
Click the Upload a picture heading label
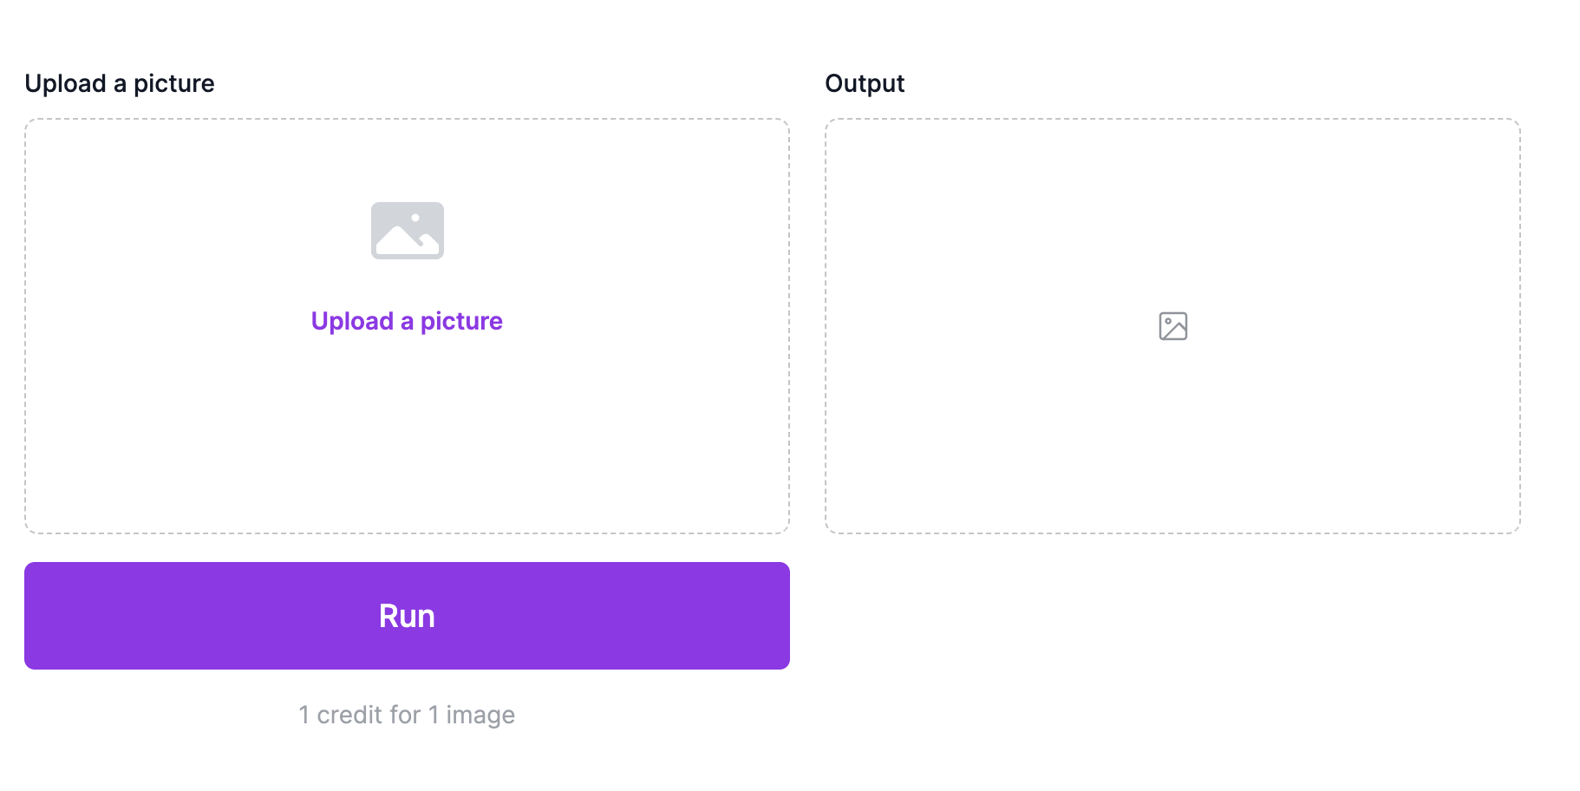[x=120, y=83]
